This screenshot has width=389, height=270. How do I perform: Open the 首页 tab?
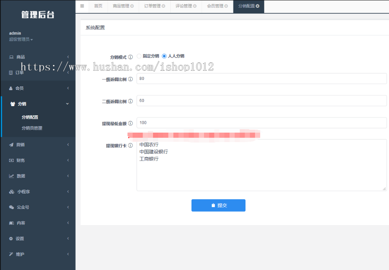[x=98, y=6]
